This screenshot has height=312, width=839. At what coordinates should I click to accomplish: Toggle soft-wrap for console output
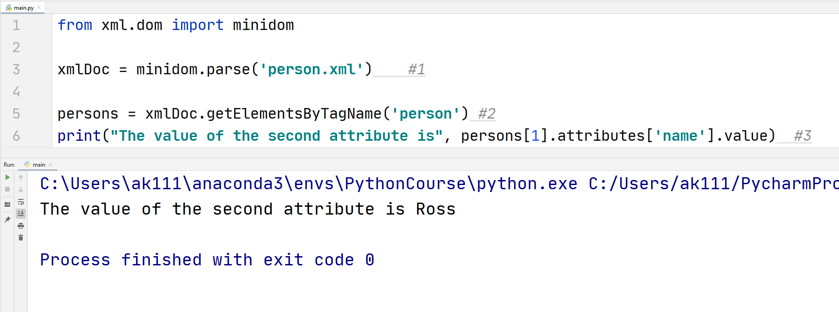[x=21, y=202]
